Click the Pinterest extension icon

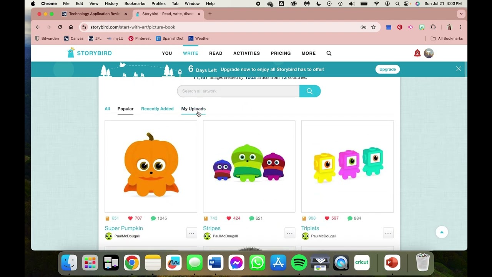coord(400,27)
